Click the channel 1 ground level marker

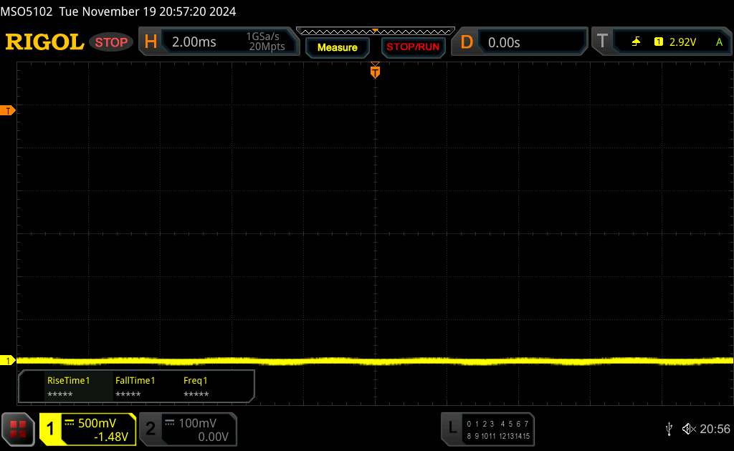8,360
